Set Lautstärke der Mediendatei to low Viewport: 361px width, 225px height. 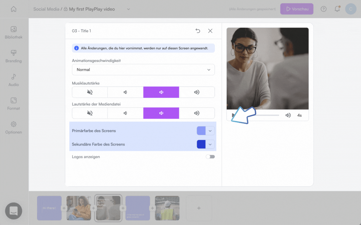click(126, 113)
